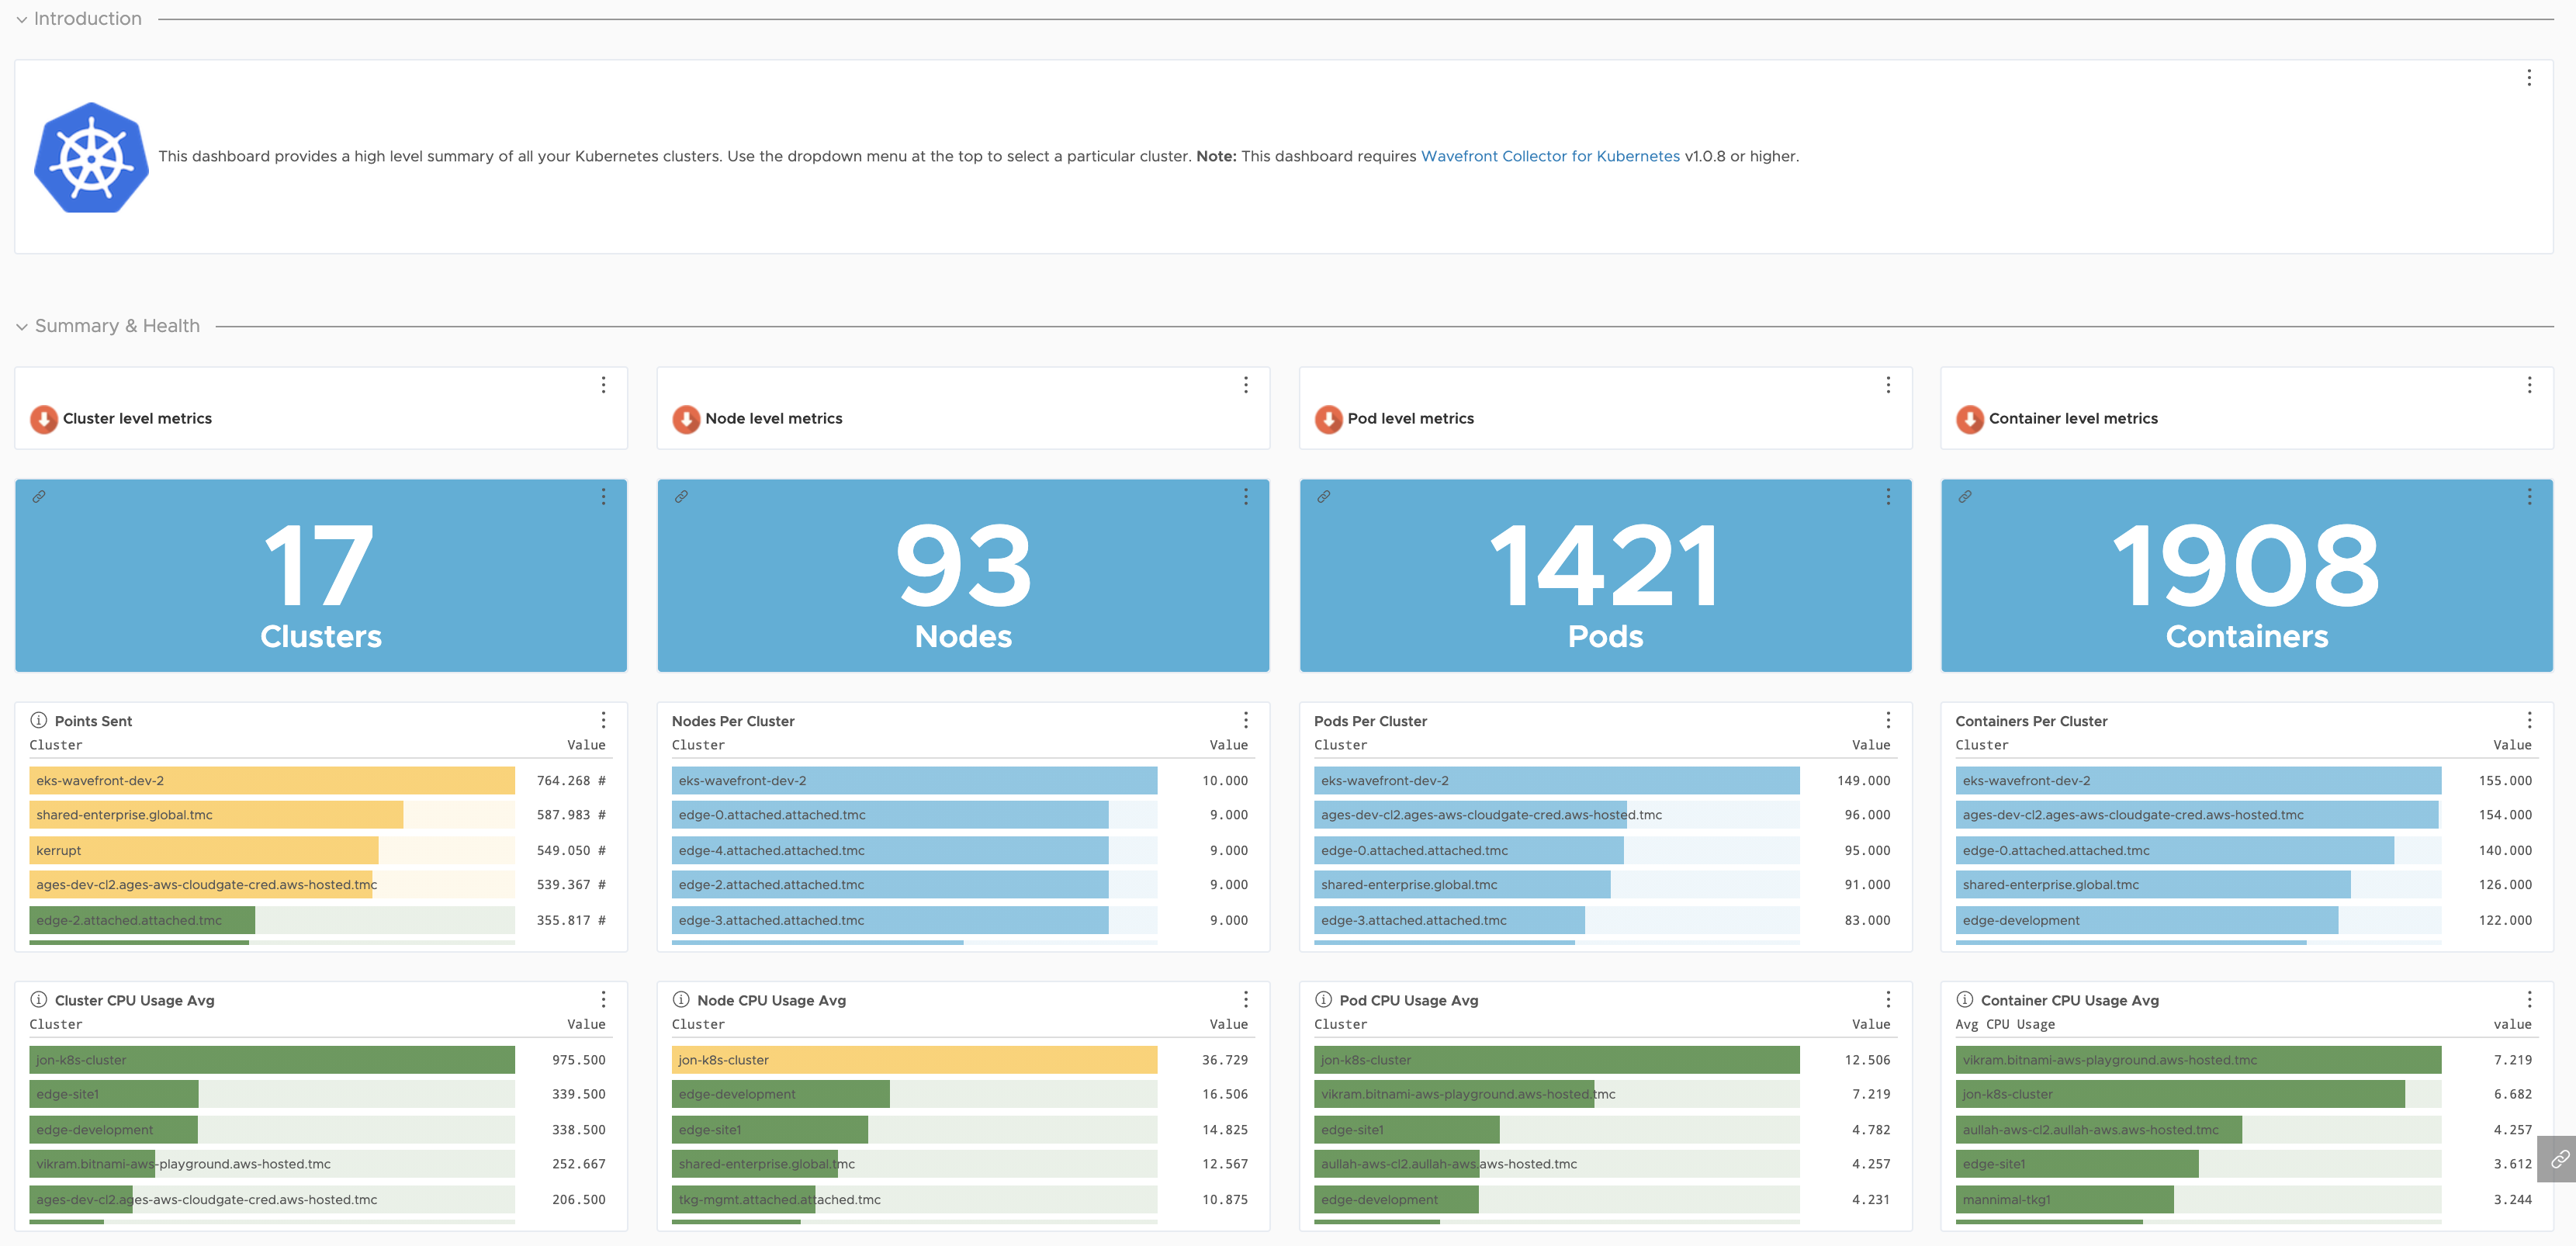Open the 17 Clusters tile options menu
Image resolution: width=2576 pixels, height=1246 pixels.
(x=603, y=496)
